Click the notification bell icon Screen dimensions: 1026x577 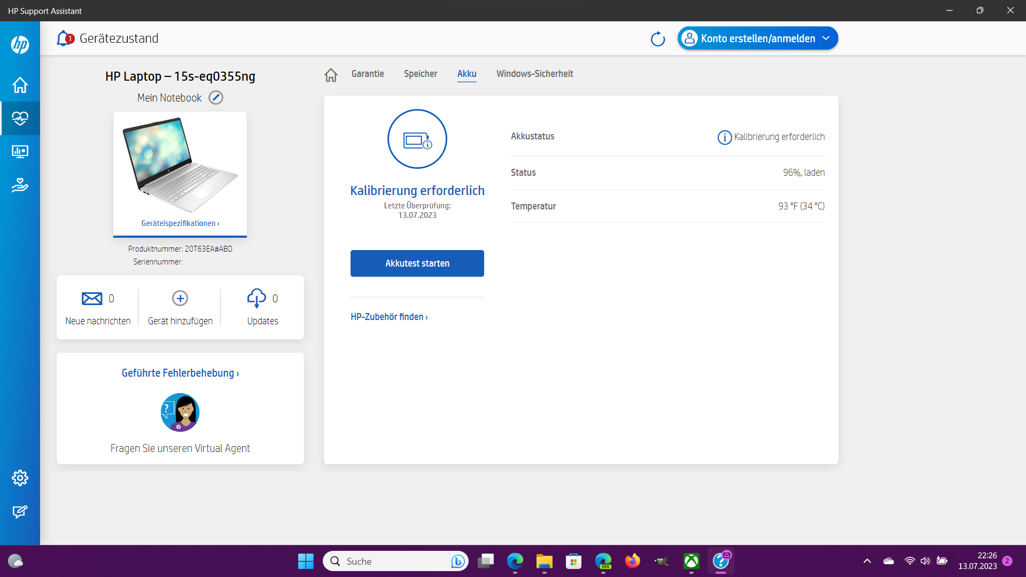[x=64, y=38]
